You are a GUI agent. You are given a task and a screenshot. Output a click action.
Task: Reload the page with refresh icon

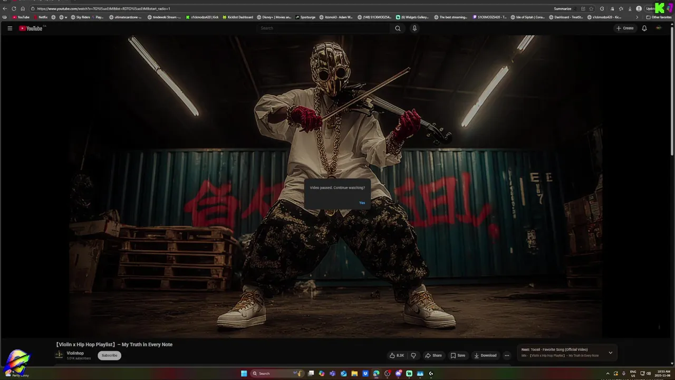click(14, 8)
